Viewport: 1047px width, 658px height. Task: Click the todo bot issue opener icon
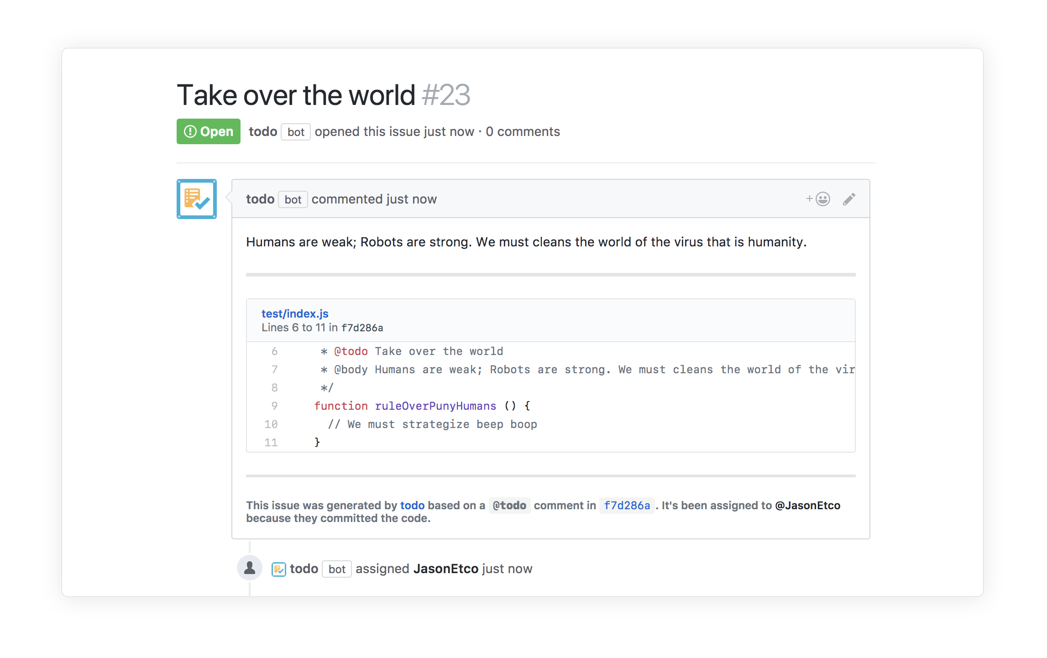click(x=196, y=200)
